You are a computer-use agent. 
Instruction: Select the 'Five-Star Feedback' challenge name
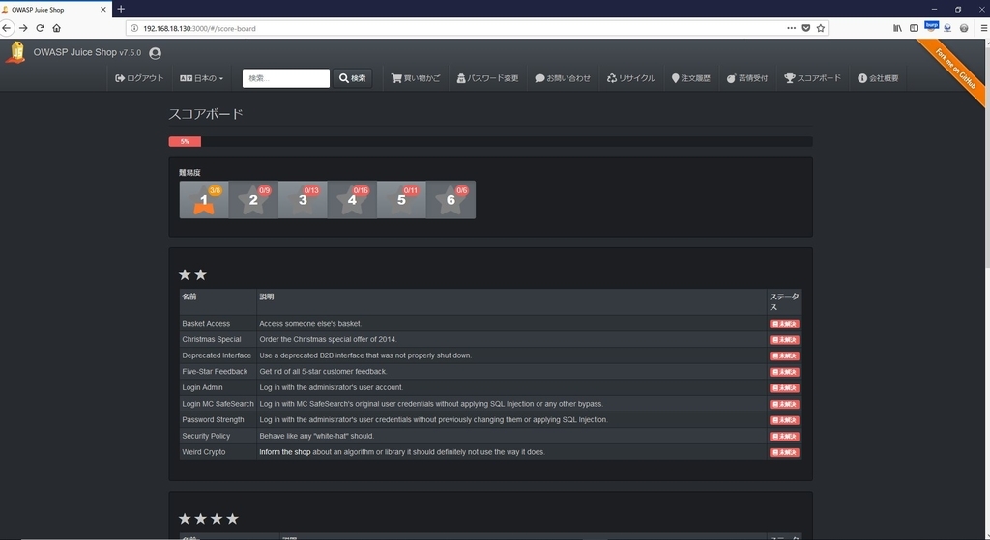click(x=215, y=372)
